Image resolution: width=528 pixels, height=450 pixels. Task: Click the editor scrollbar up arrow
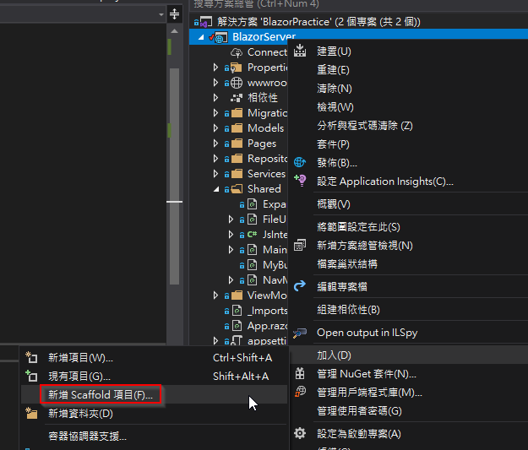[x=174, y=31]
